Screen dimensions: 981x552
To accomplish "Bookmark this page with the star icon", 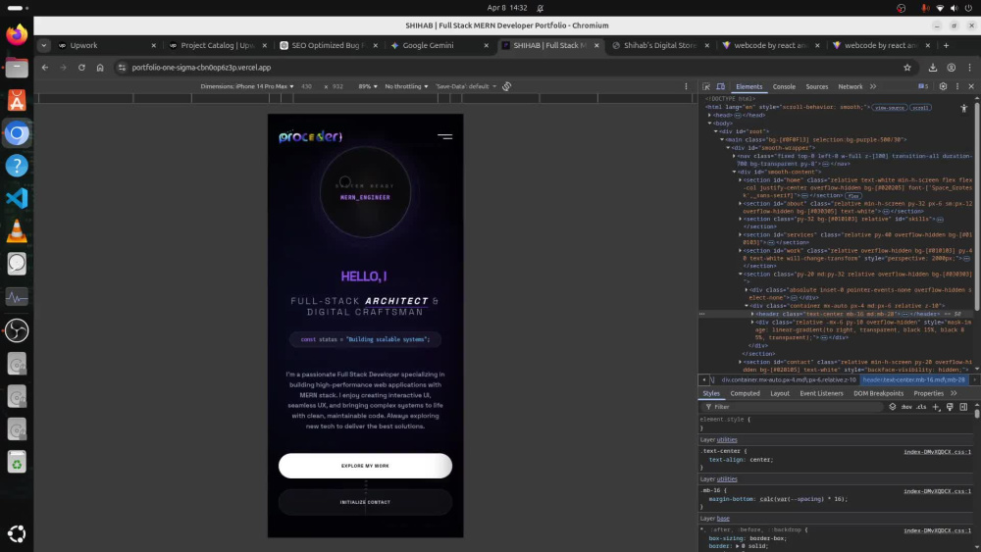I will pyautogui.click(x=907, y=68).
